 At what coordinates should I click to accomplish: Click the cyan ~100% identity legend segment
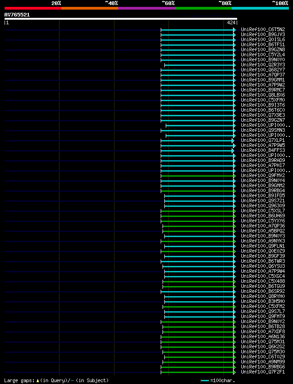(x=260, y=8)
